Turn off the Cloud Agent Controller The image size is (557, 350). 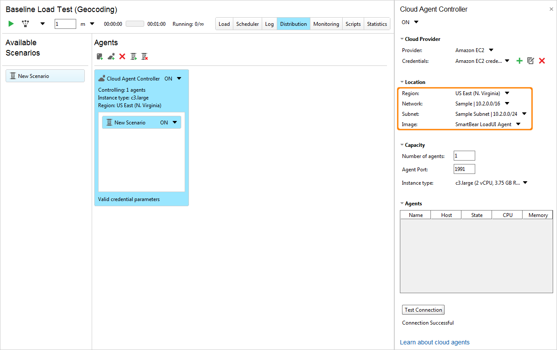coord(409,22)
